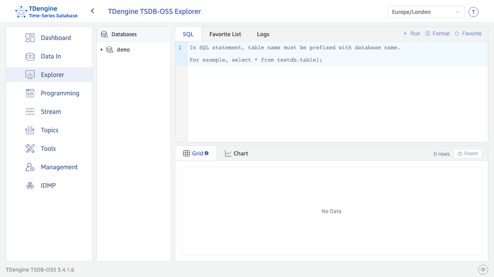Open the Programming section
Viewport: 494px width, 277px height.
pyautogui.click(x=49, y=93)
